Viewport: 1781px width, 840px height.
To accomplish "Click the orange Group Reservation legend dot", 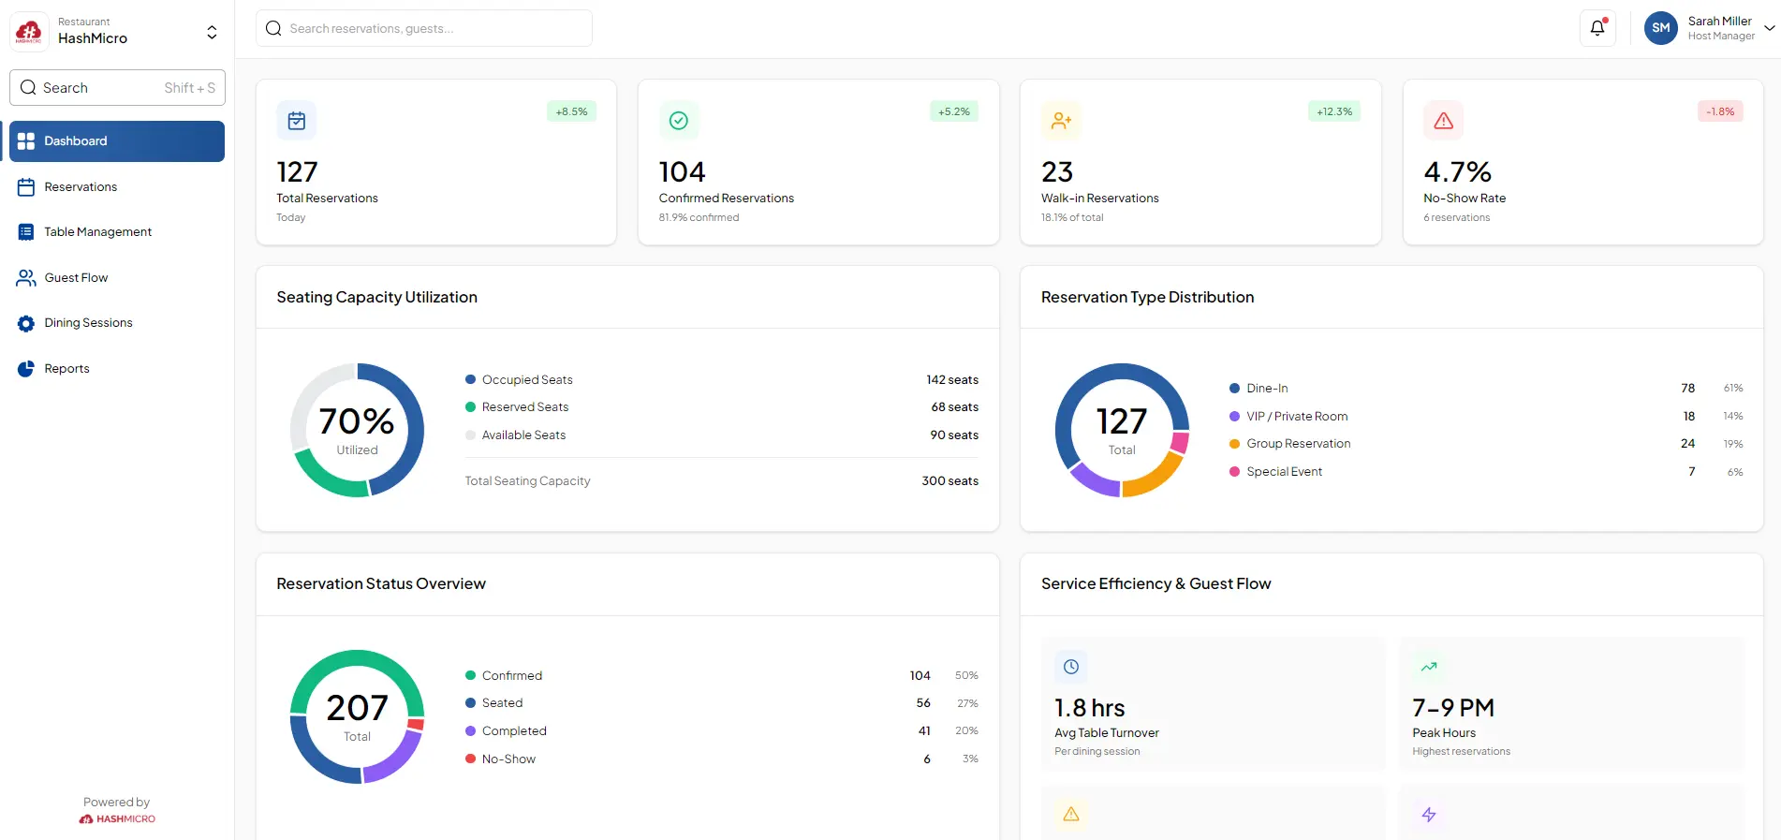I will coord(1234,444).
